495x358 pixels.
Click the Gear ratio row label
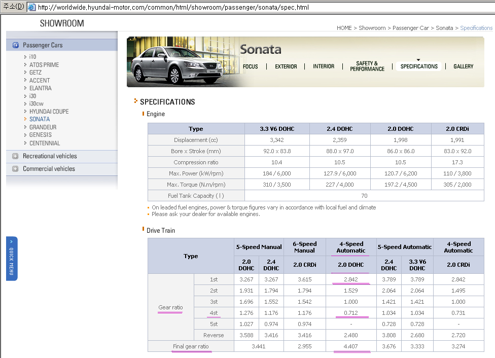point(170,307)
